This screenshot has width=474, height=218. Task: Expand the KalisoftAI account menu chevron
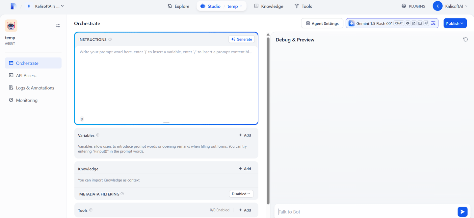tap(466, 6)
